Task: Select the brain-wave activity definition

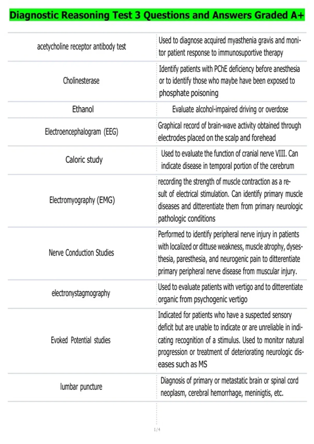Action: click(229, 132)
